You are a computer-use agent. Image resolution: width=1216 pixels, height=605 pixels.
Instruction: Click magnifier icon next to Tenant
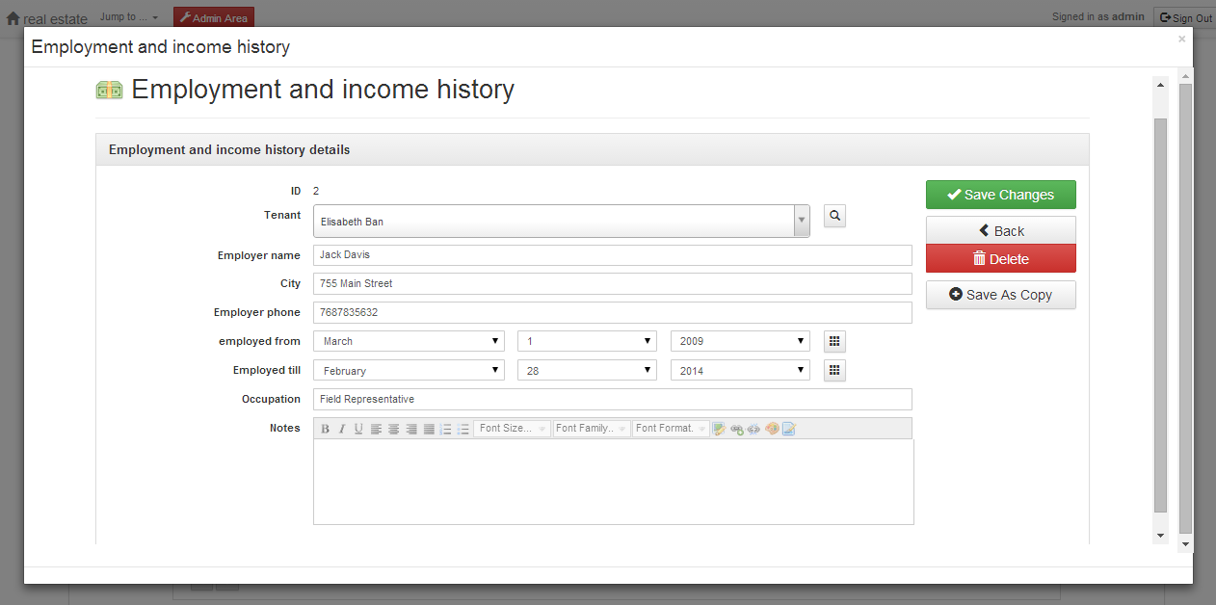pos(834,216)
